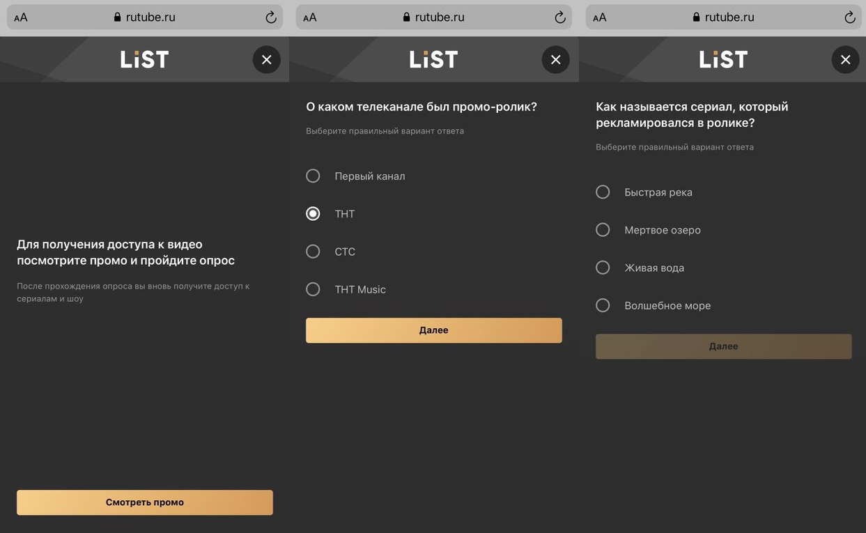Viewport: 866px width, 533px height.
Task: Click the 'Смотреть промо' button
Action: pos(145,502)
